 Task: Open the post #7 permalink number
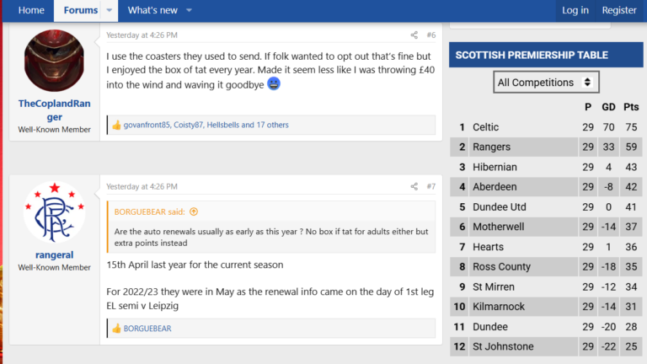click(x=430, y=186)
